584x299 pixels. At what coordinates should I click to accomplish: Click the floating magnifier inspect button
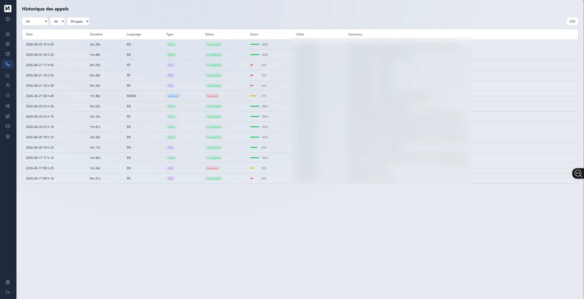click(578, 173)
